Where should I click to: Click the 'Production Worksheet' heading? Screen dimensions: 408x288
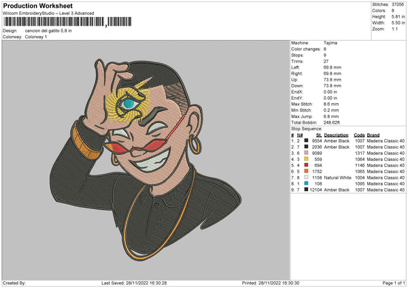click(x=37, y=5)
